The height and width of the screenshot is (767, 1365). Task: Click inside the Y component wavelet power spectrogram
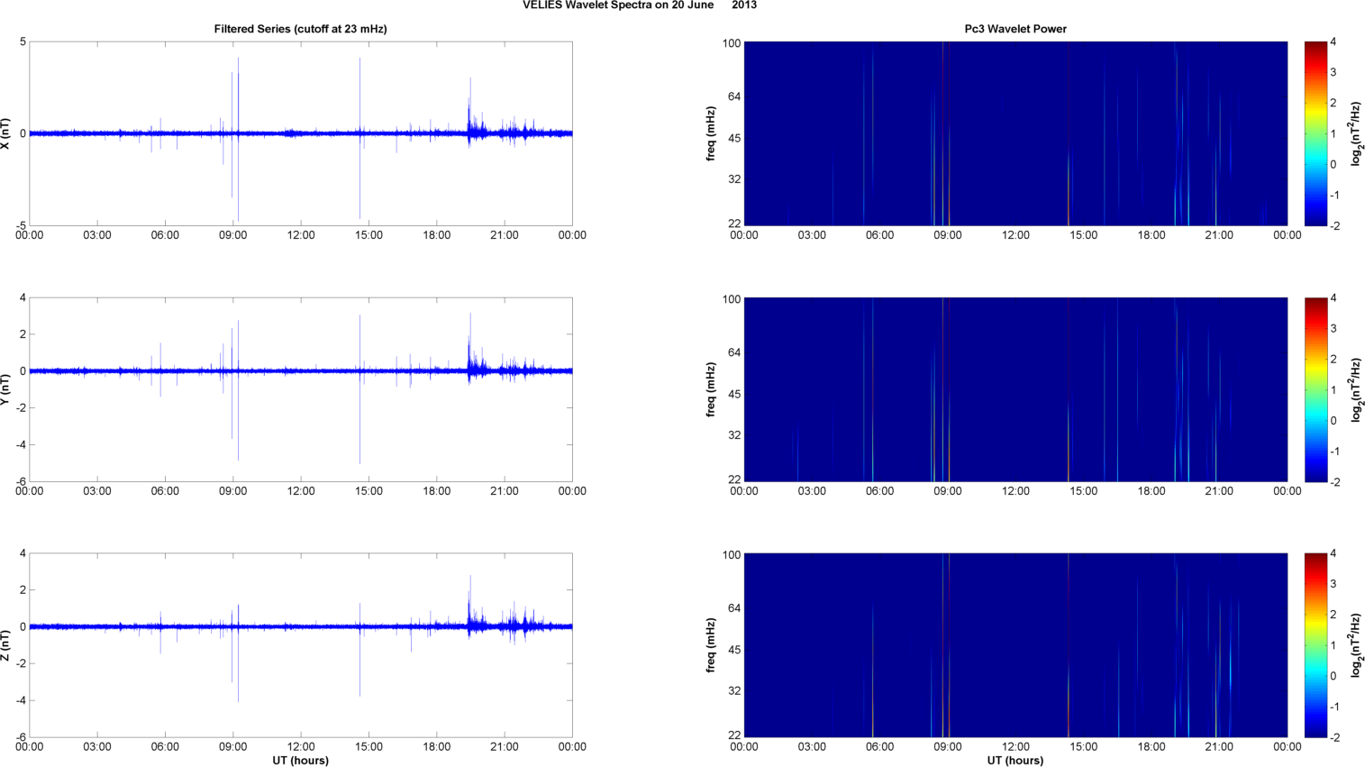coord(1015,389)
